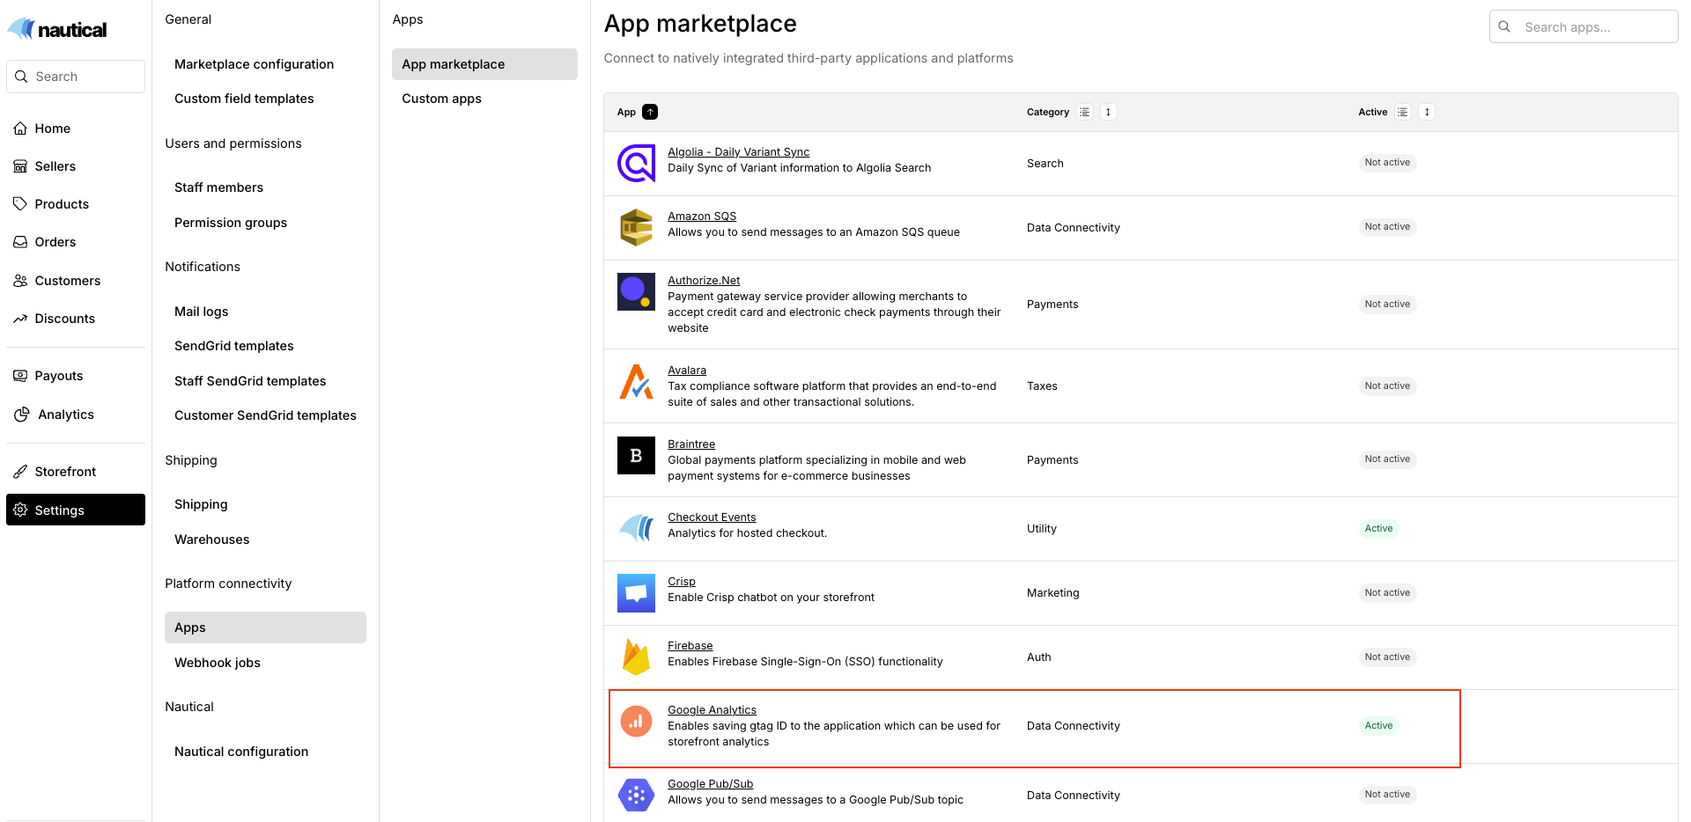Open Amazon SQS link
Image resolution: width=1691 pixels, height=822 pixels.
tap(702, 217)
